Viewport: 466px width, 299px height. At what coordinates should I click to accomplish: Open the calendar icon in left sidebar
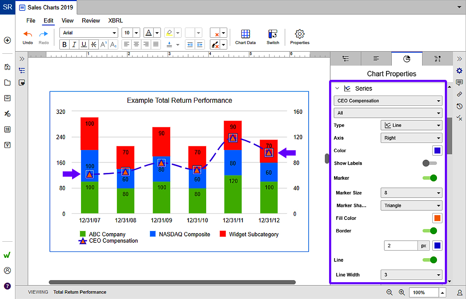[7, 129]
